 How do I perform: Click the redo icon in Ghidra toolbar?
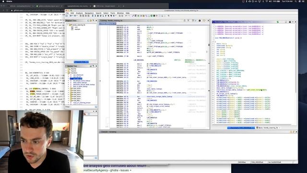coord(129,16)
